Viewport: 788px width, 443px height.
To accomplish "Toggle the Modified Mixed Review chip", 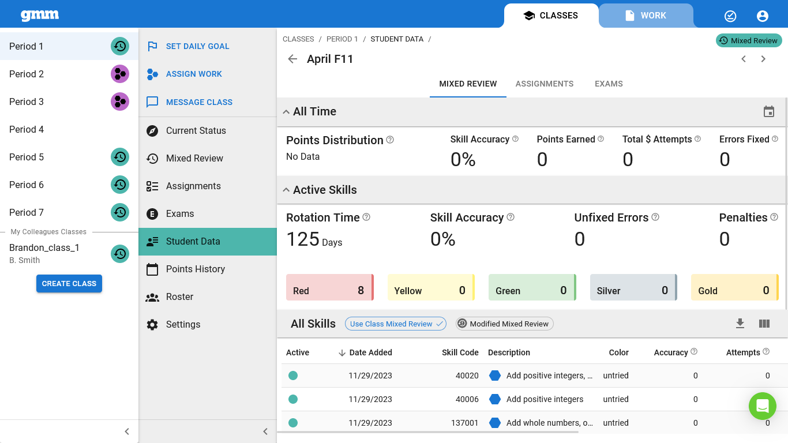I will coord(505,324).
